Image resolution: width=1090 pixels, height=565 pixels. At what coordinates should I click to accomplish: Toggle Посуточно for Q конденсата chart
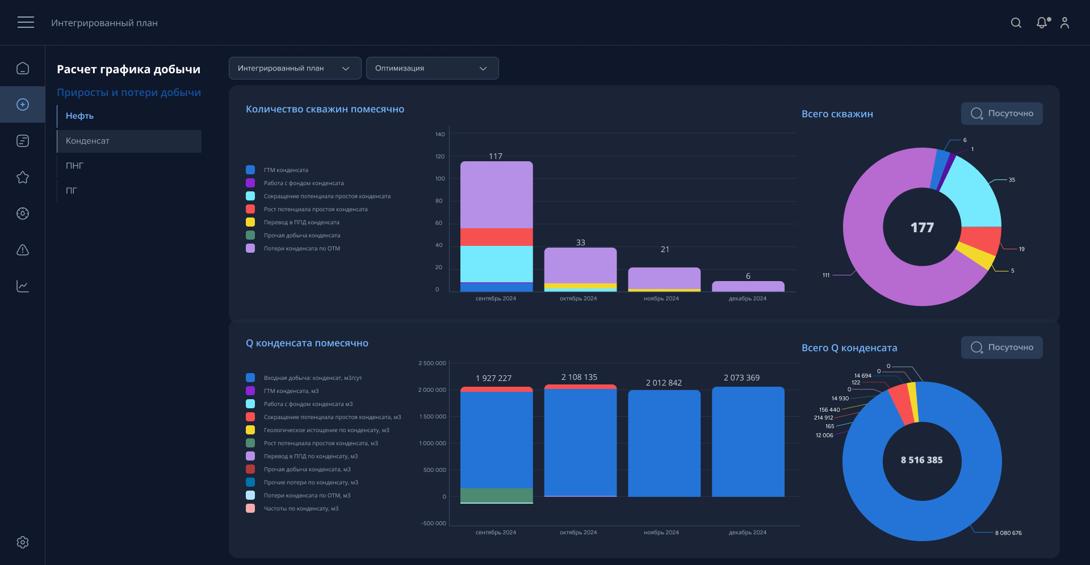coord(1001,348)
